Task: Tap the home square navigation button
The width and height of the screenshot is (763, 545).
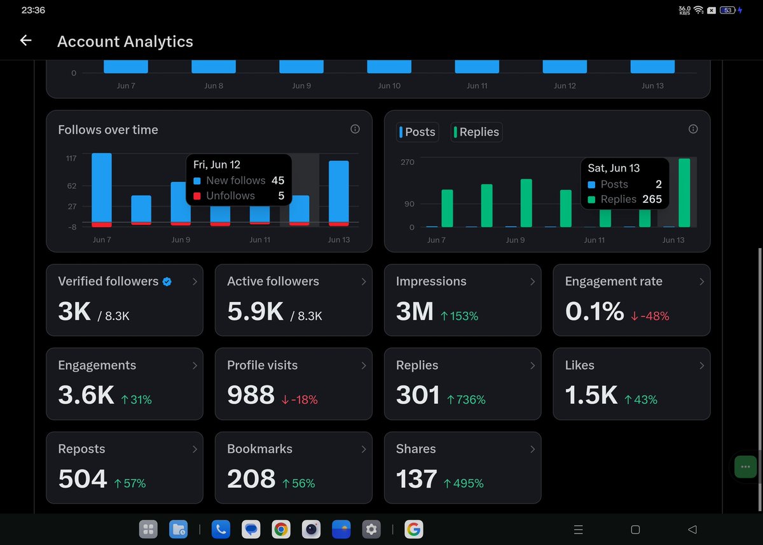Action: pyautogui.click(x=635, y=530)
